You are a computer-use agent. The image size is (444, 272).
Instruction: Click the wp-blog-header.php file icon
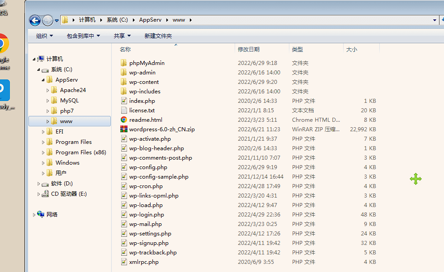pos(124,148)
